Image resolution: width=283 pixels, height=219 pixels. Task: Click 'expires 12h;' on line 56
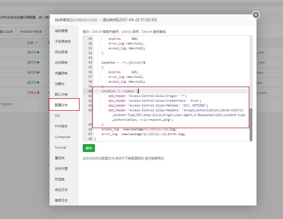[x=123, y=72]
